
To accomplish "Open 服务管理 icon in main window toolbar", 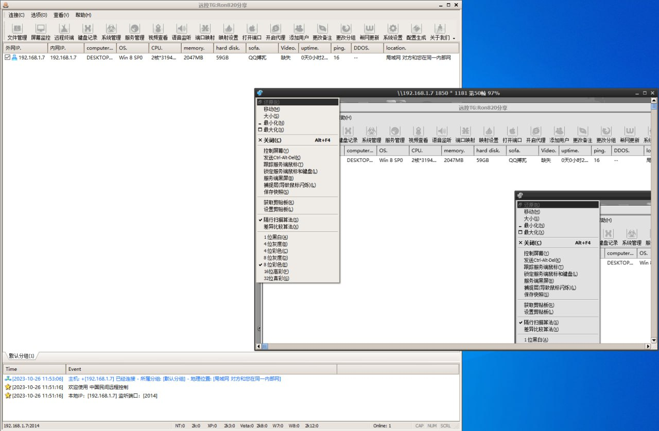I will (135, 31).
